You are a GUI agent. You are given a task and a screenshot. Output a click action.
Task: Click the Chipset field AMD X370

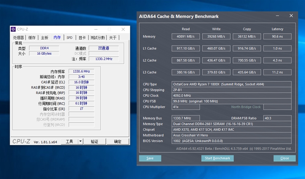[231, 130]
